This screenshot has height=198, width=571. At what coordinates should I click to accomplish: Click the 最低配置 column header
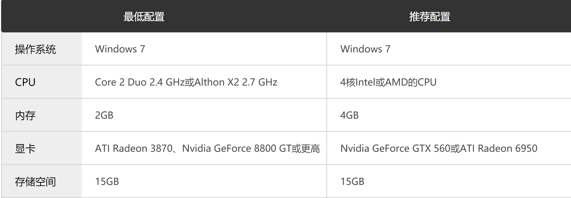[x=144, y=17]
